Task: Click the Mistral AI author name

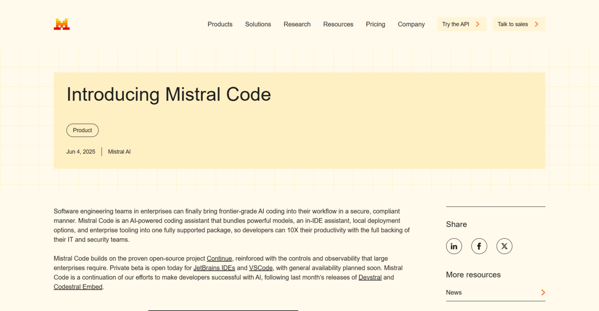Action: [x=119, y=152]
